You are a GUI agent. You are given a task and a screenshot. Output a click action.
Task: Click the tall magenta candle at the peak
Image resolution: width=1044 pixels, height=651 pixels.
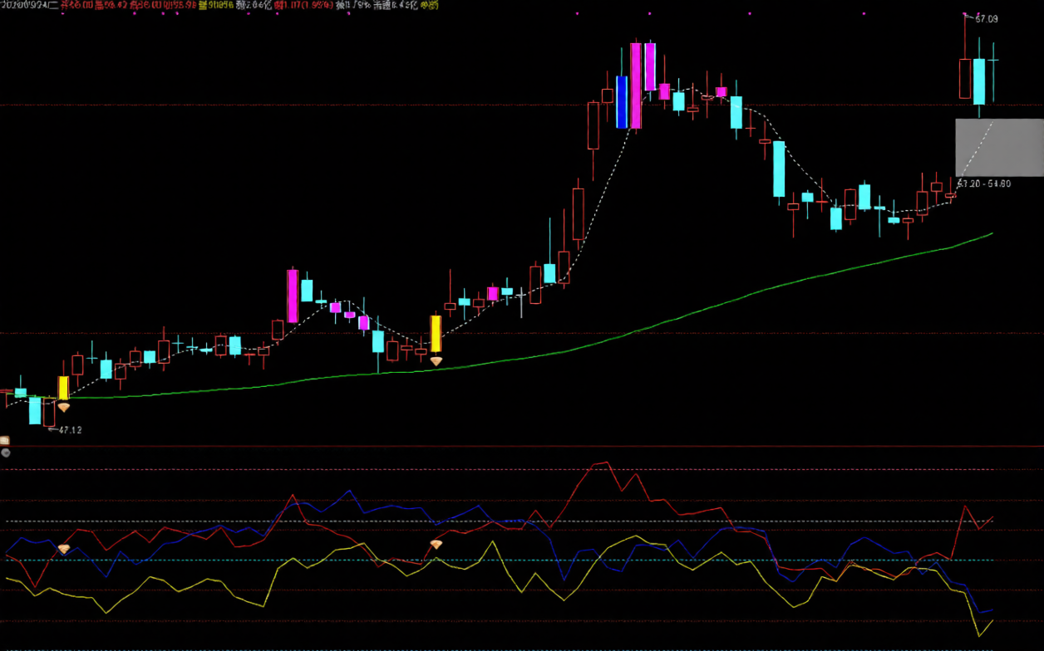(x=636, y=86)
